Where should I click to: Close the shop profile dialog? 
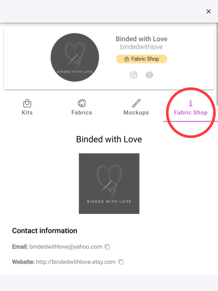(x=209, y=11)
